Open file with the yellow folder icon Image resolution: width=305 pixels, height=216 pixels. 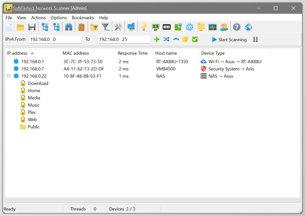click(20, 27)
